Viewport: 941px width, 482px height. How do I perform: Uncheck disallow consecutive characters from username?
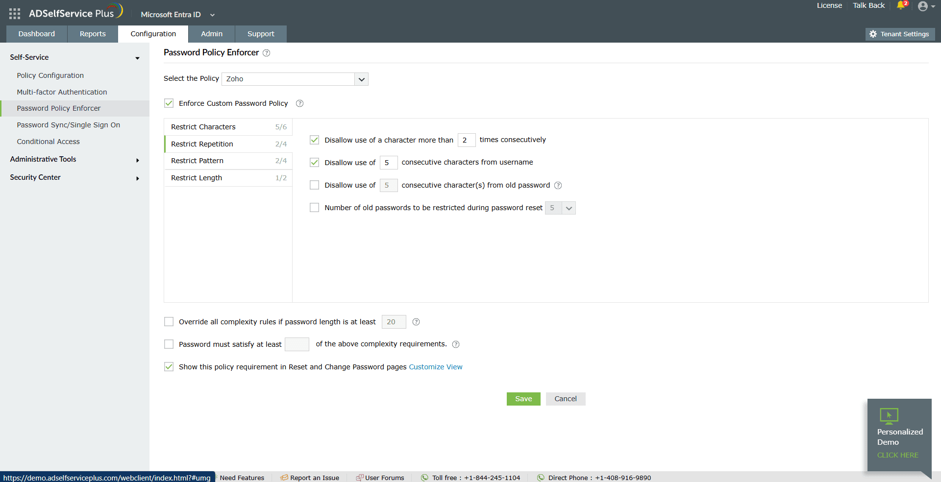pos(315,163)
